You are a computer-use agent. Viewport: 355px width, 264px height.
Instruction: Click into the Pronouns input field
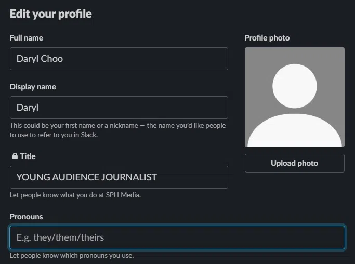click(x=177, y=237)
